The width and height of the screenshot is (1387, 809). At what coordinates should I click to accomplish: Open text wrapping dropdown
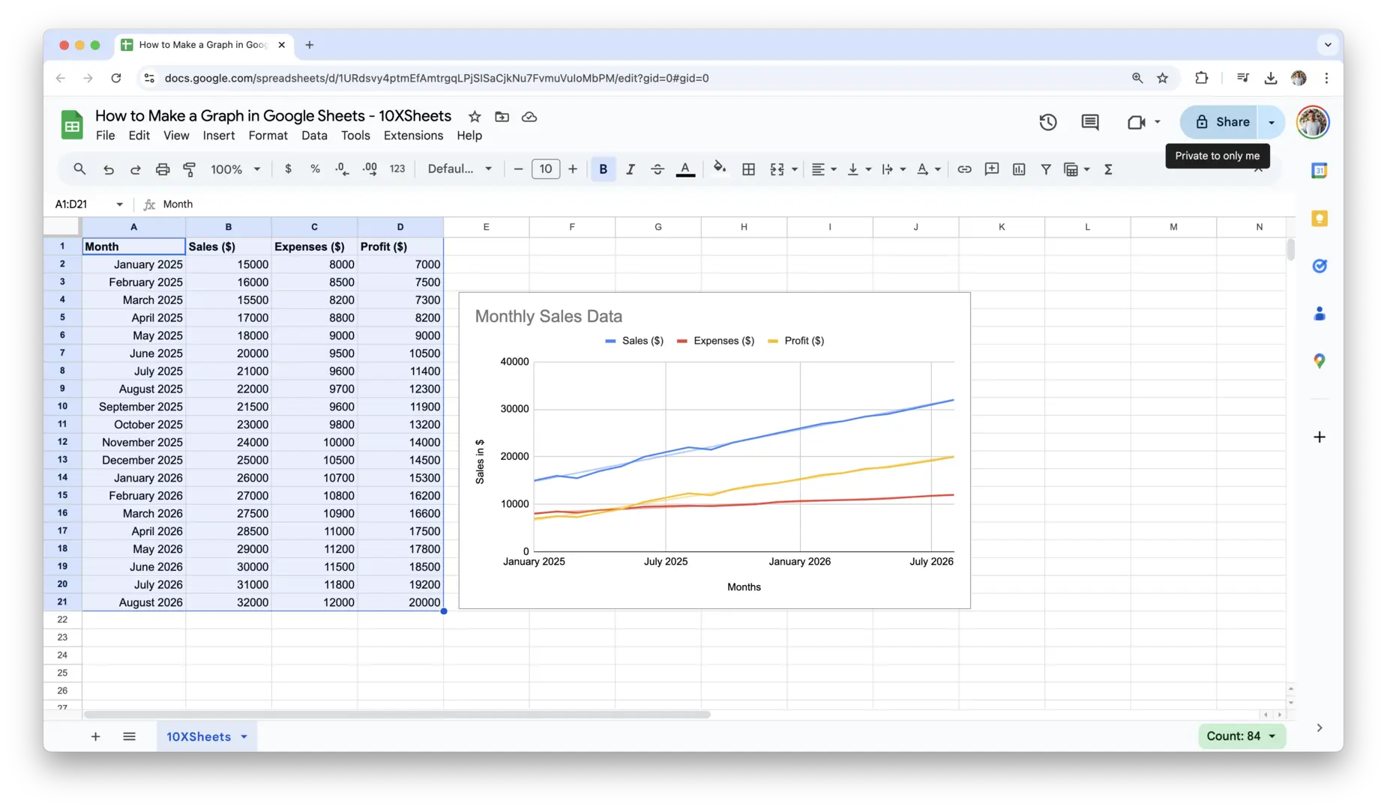tap(894, 169)
